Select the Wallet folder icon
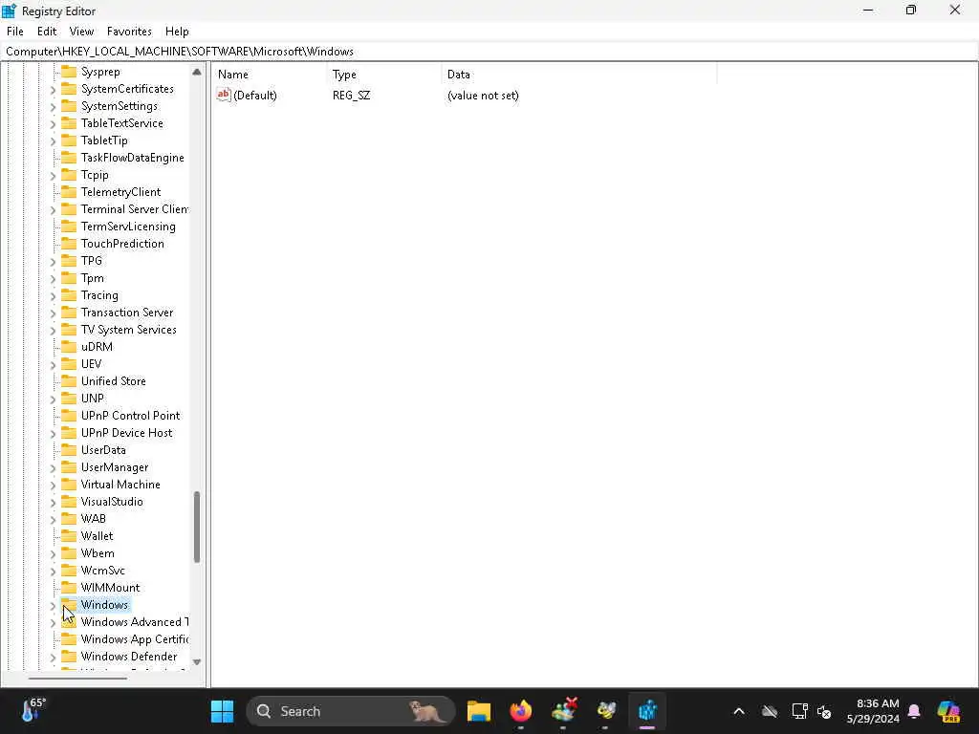Viewport: 979px width, 734px height. 69,535
